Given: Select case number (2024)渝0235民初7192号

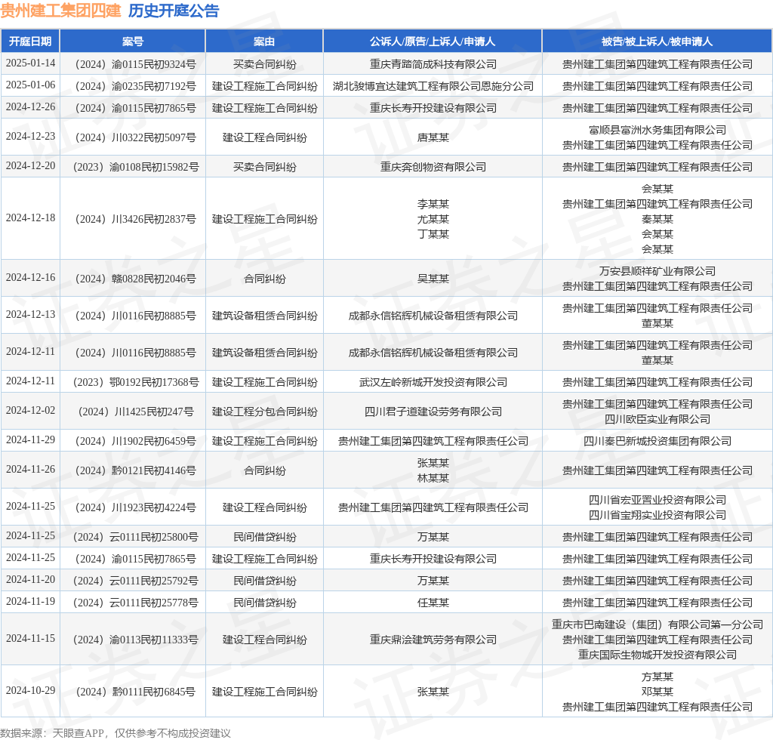Looking at the screenshot, I should [x=135, y=86].
